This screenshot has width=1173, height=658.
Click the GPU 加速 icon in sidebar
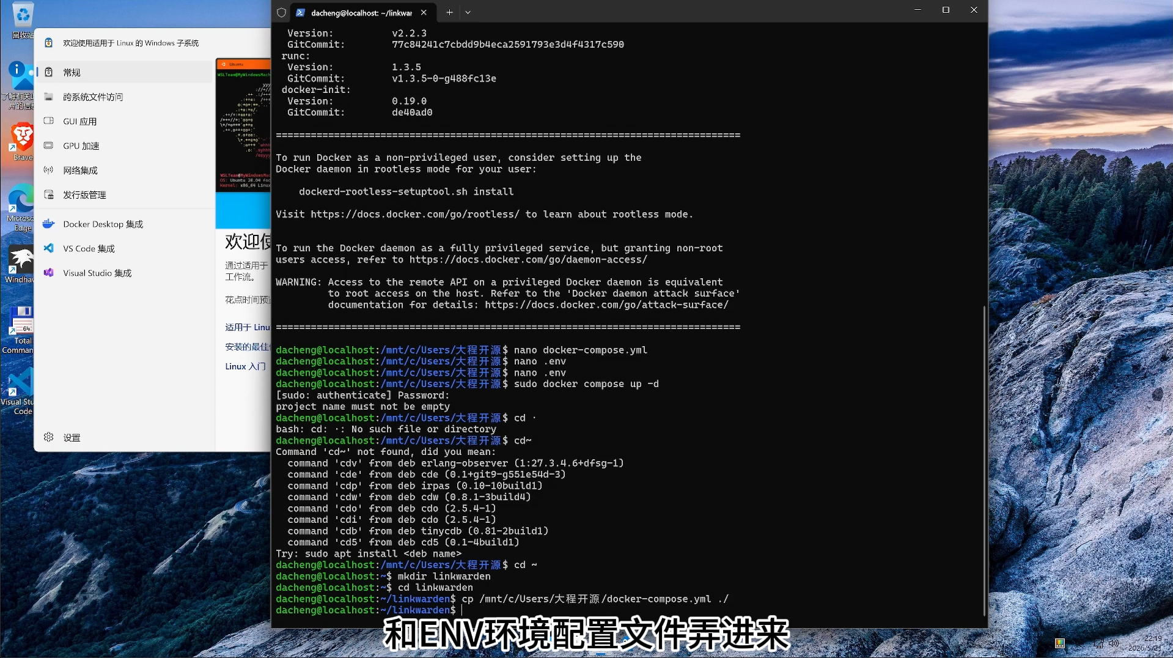tap(49, 146)
